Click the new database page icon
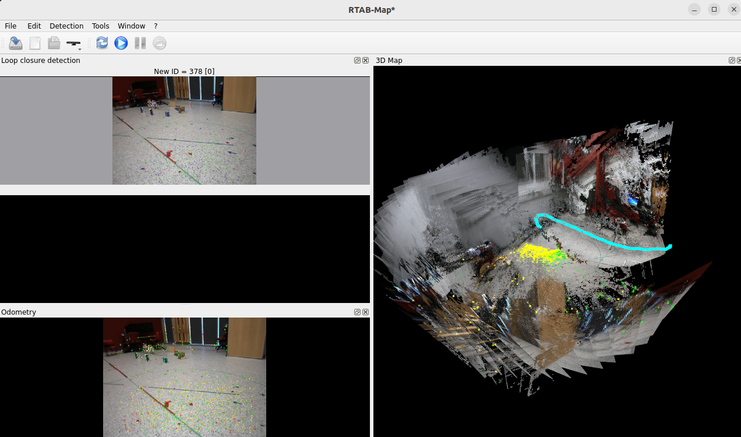This screenshot has height=437, width=741. tap(36, 43)
